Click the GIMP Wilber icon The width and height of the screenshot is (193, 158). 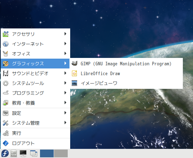click(x=74, y=64)
